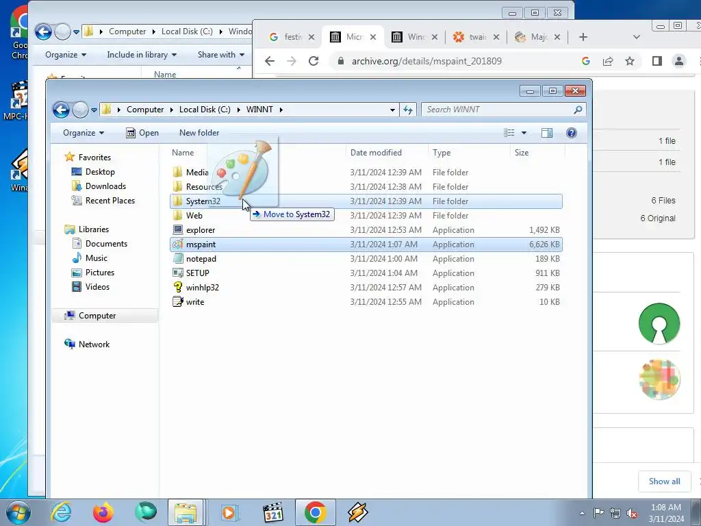Launch Firefox from the taskbar
The width and height of the screenshot is (701, 526).
point(103,512)
